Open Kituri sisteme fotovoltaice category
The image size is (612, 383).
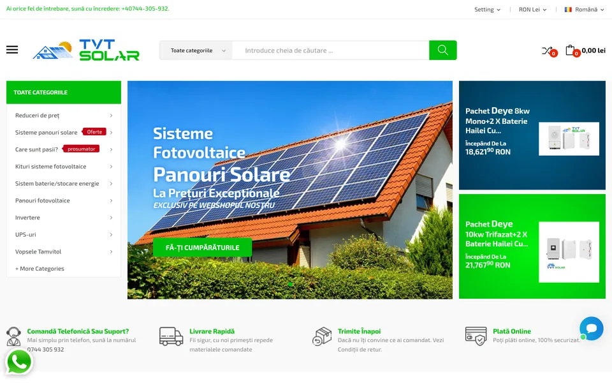(51, 167)
